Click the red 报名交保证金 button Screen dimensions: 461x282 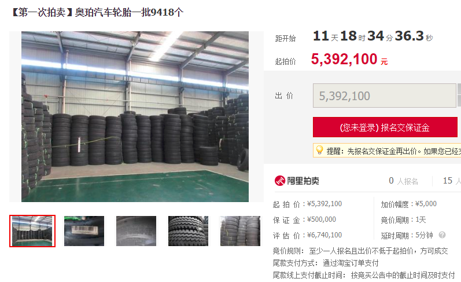tap(385, 127)
